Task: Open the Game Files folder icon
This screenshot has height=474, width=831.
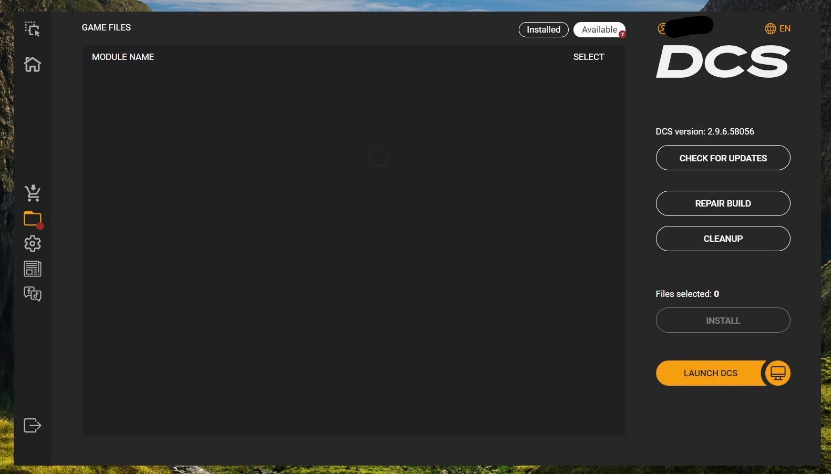Action: (x=33, y=219)
